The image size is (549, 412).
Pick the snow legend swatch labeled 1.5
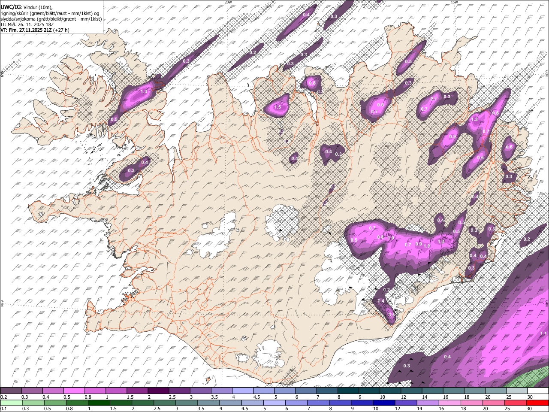click(x=137, y=391)
